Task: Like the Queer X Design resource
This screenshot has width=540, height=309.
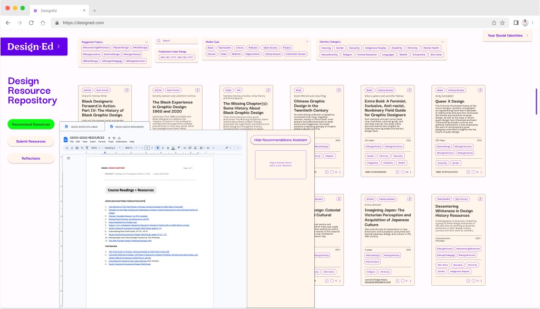Action: [x=474, y=172]
